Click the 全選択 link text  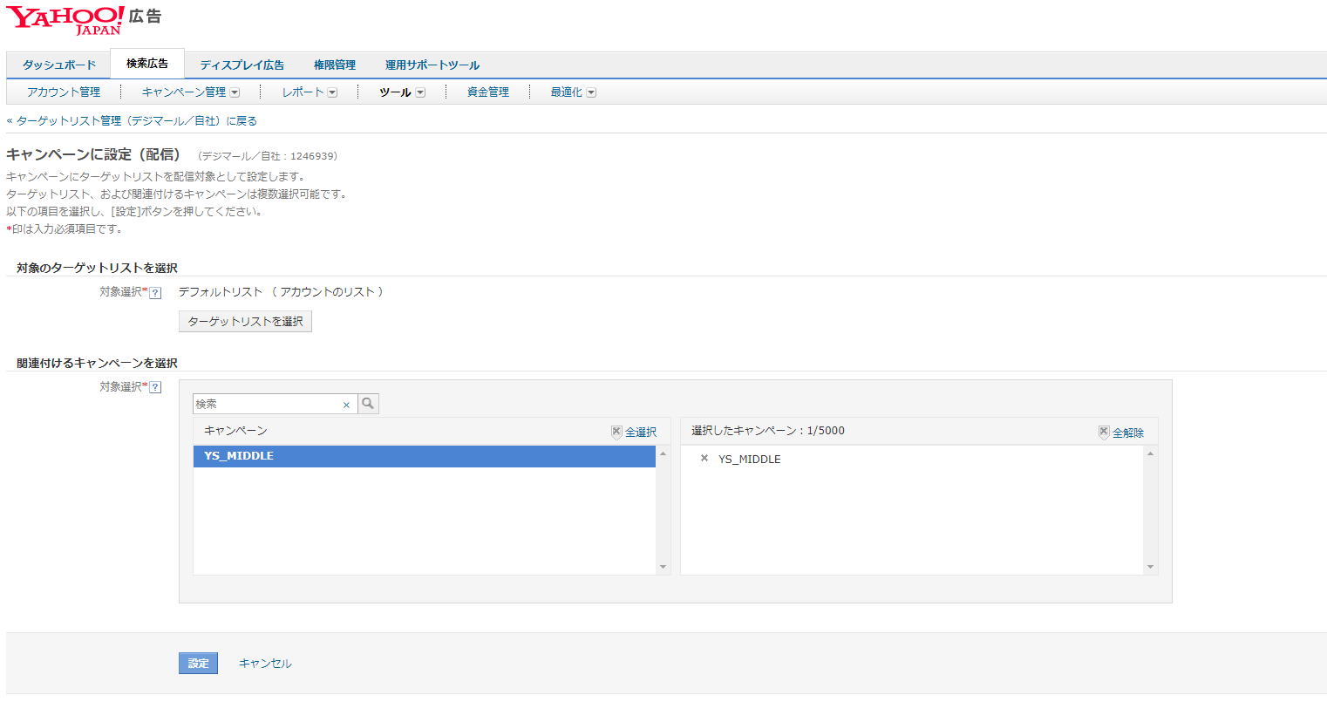point(641,433)
